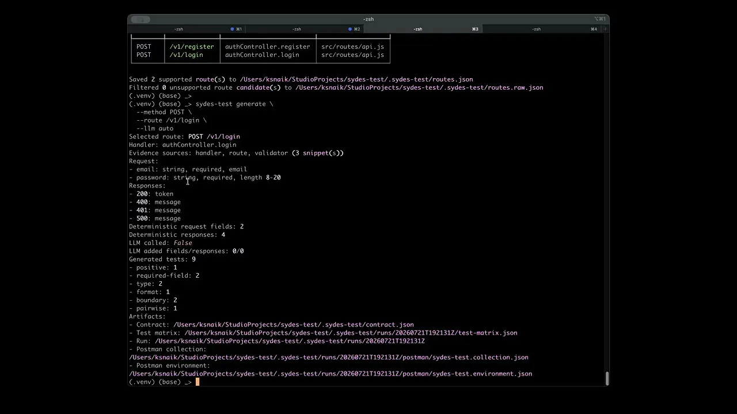Click 'Handler: authController.login' line

point(183,145)
